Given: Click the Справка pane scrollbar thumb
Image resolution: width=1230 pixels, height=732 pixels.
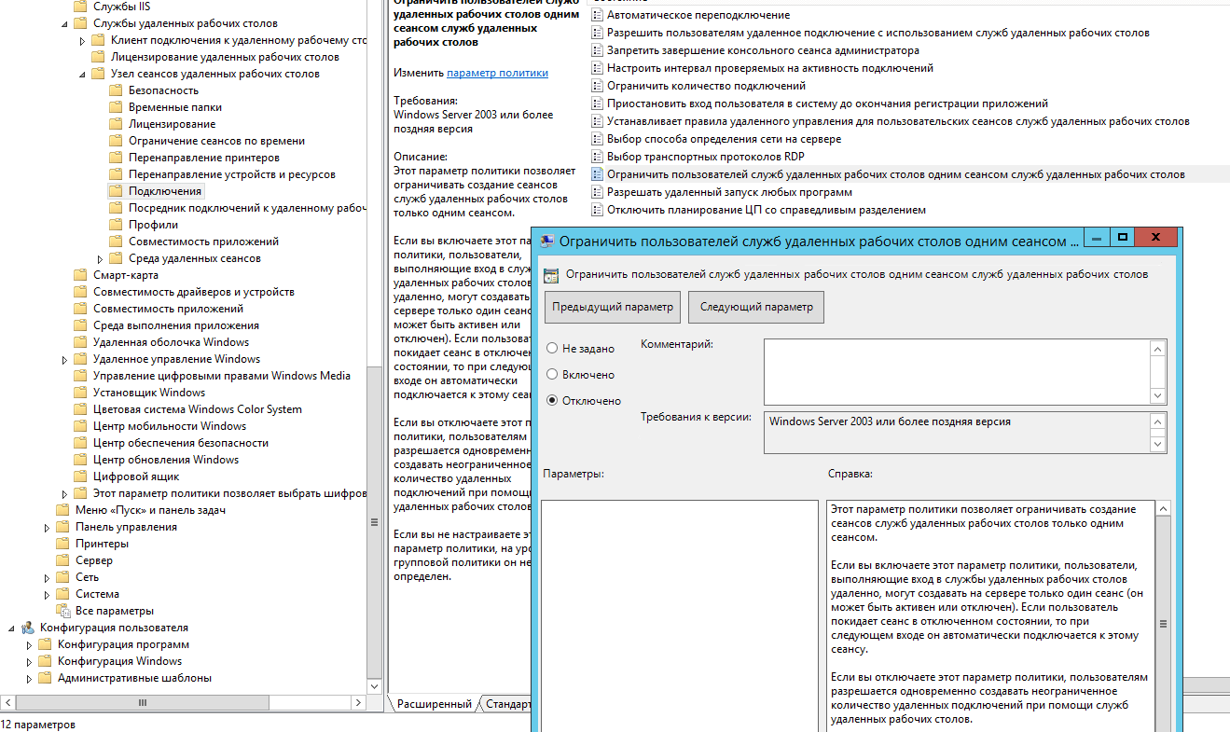Looking at the screenshot, I should point(1162,624).
